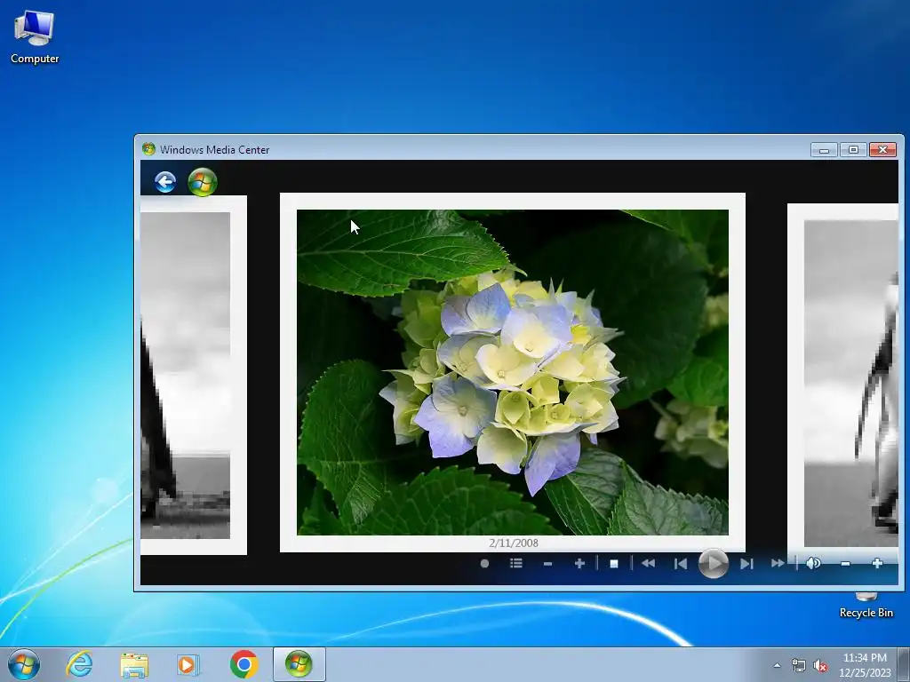The height and width of the screenshot is (682, 910).
Task: Increase volume with the plus next to speaker
Action: tap(877, 563)
